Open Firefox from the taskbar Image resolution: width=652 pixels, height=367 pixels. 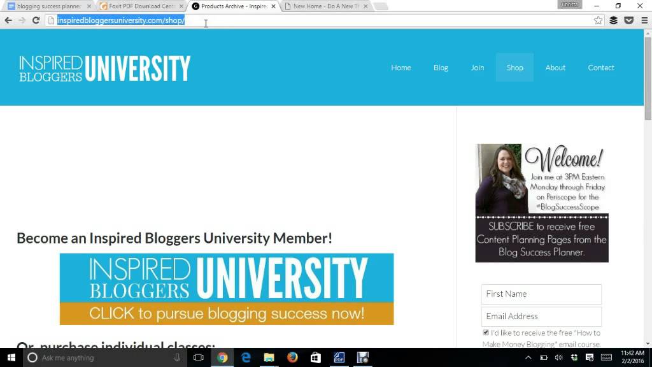point(292,357)
